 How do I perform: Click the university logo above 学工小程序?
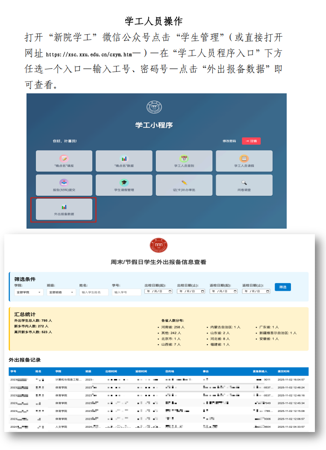(x=154, y=107)
